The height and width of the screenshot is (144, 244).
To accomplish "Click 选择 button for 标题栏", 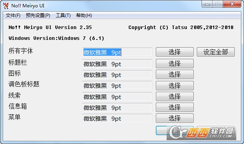I will [x=175, y=63].
